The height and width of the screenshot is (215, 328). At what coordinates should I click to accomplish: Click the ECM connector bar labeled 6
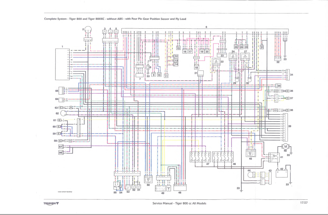coord(205,31)
